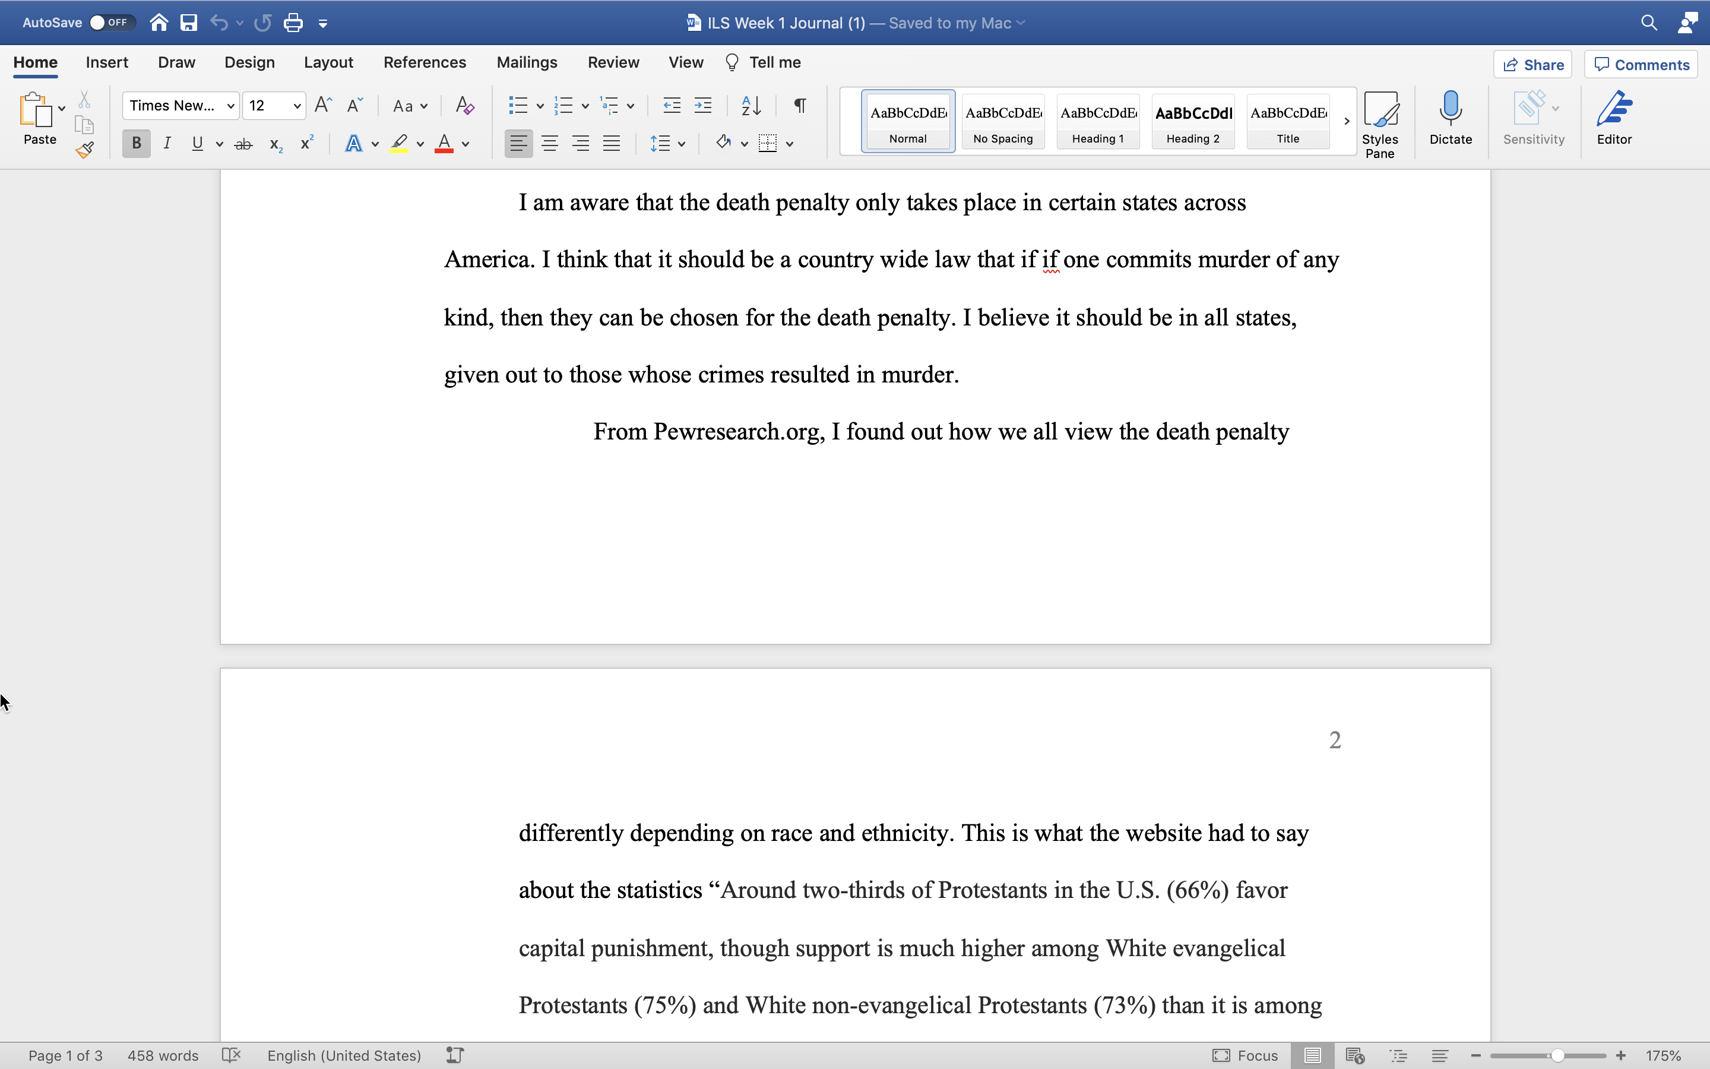Switch to the References tab

point(424,62)
